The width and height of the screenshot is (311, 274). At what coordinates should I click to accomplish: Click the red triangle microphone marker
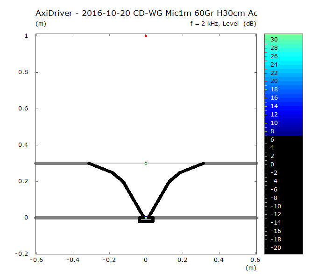click(x=146, y=35)
